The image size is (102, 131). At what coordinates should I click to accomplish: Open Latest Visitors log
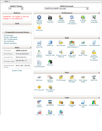39,104
